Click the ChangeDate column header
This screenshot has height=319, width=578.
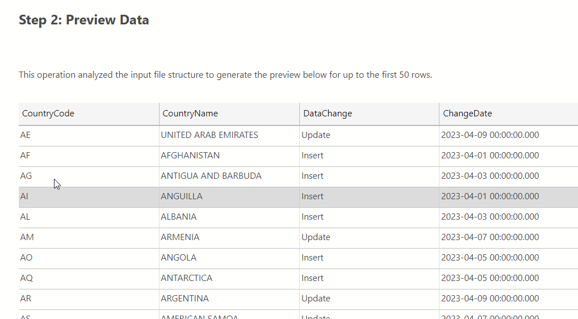coord(467,114)
